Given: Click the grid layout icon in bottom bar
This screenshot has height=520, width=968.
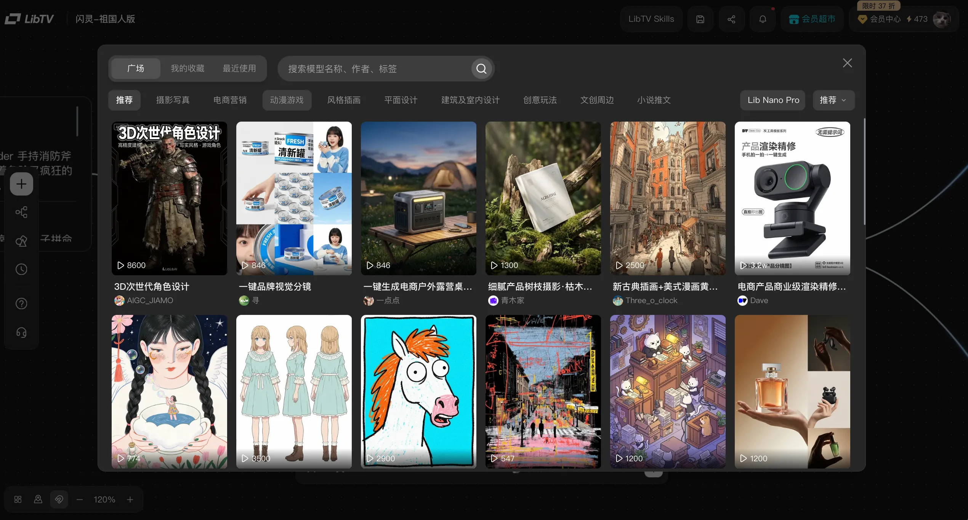Looking at the screenshot, I should (18, 499).
